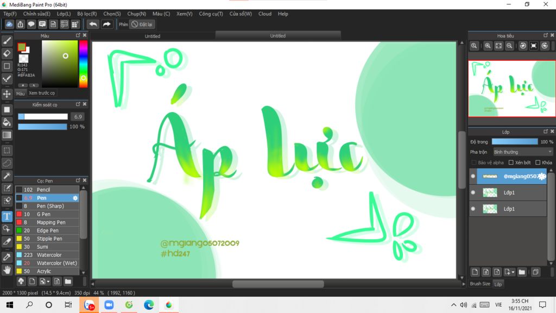Create a new layer with page icon
This screenshot has height=313, width=556.
(475, 272)
